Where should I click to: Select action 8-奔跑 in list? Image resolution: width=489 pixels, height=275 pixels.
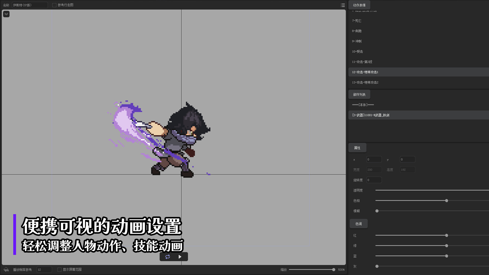point(357,31)
